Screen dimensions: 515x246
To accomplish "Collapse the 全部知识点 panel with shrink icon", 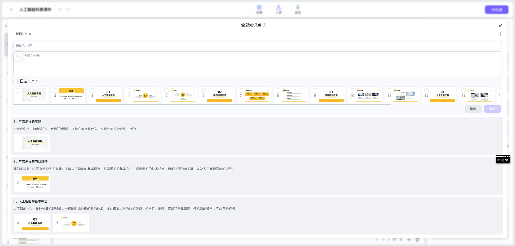I will pos(501,25).
